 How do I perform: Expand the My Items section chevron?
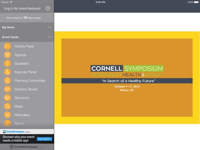pos(50,27)
